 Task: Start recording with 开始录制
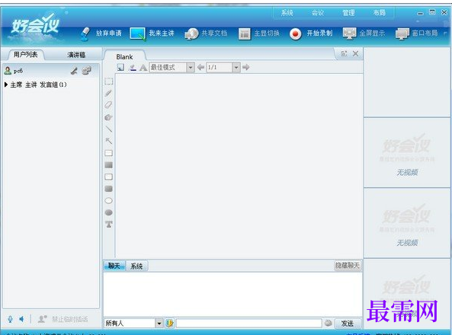[x=311, y=33]
